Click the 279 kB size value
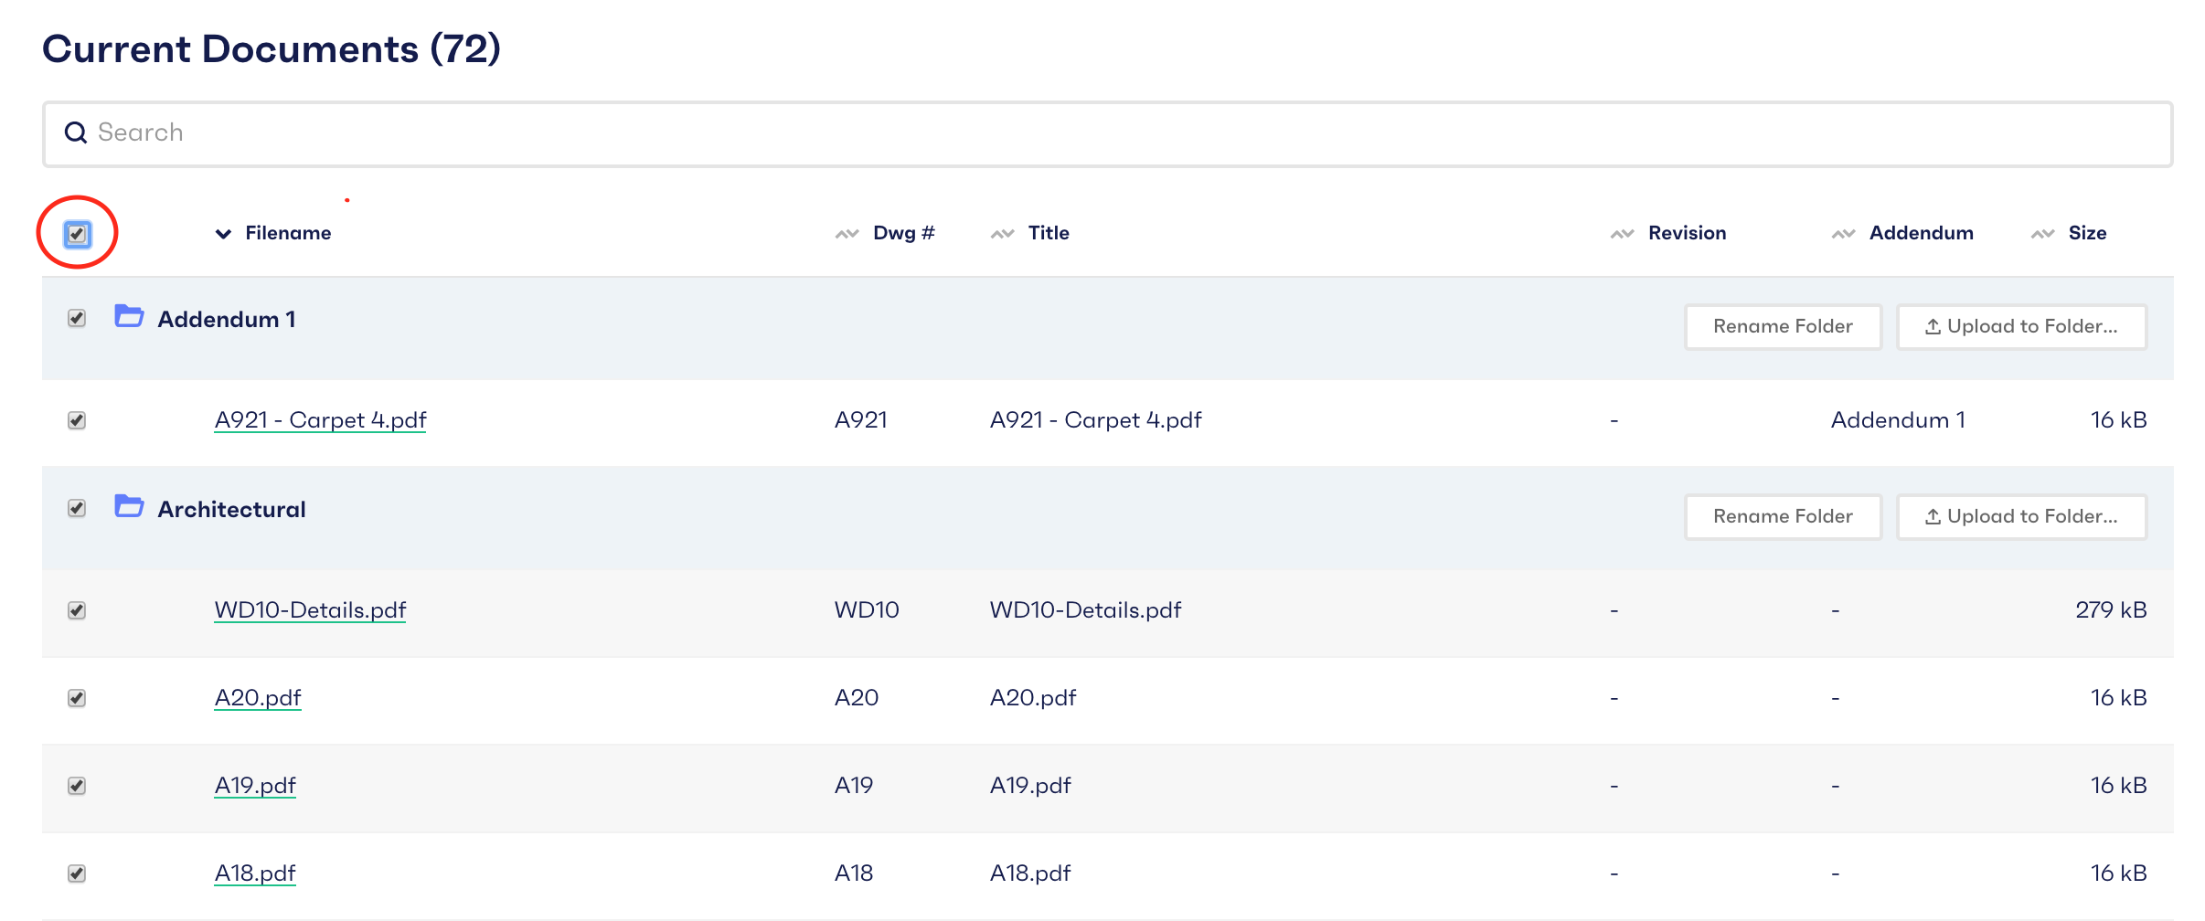Image resolution: width=2205 pixels, height=921 pixels. pyautogui.click(x=2111, y=610)
